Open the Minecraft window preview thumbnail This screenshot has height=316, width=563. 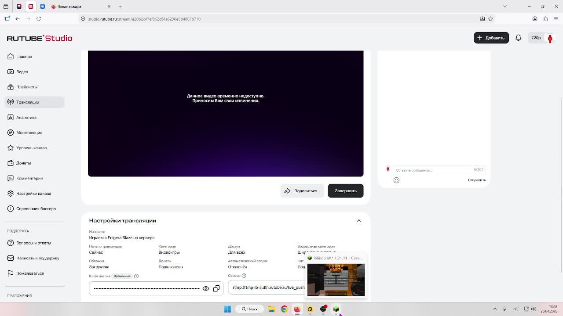[x=336, y=279]
